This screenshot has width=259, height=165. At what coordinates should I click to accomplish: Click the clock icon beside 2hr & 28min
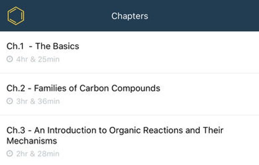pos(10,154)
